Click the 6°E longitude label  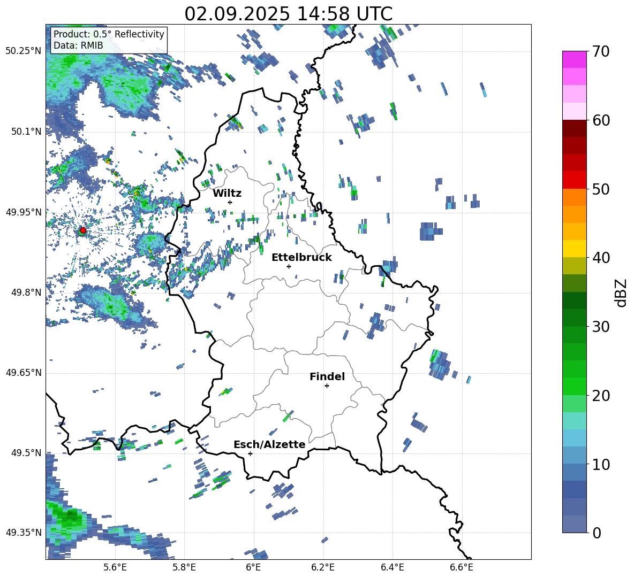[253, 568]
